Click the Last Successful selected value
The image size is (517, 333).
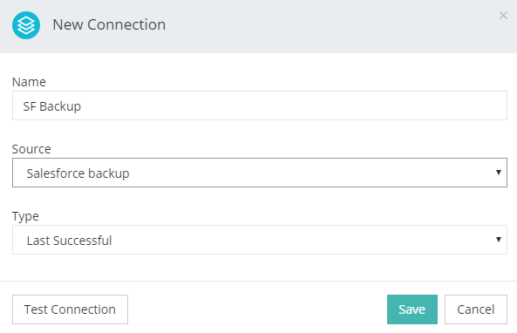[x=69, y=241]
